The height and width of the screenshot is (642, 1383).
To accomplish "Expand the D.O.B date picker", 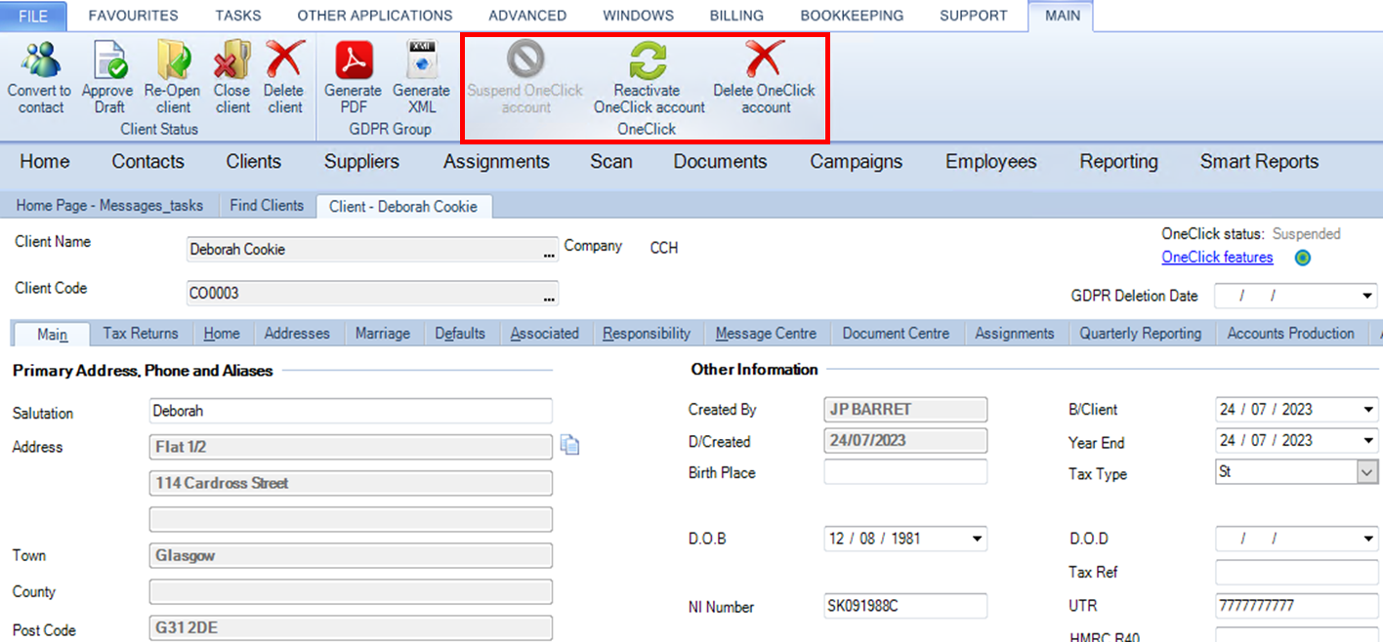I will click(x=977, y=539).
